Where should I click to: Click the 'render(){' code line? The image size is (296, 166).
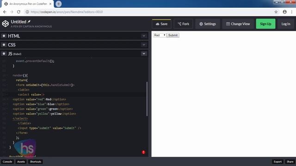[x=20, y=75]
